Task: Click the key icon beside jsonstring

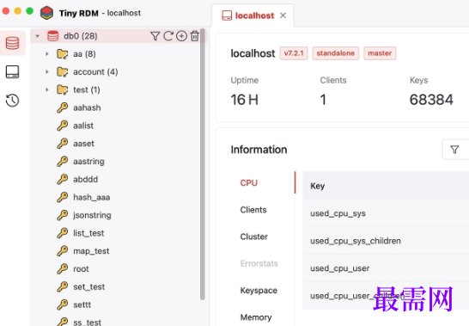Action: tap(63, 215)
